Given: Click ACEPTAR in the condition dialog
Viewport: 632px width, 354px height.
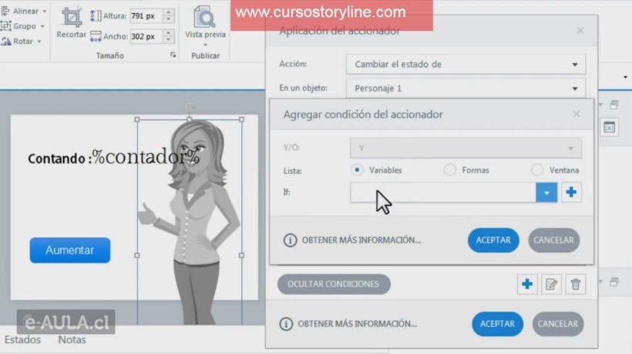Looking at the screenshot, I should 493,240.
